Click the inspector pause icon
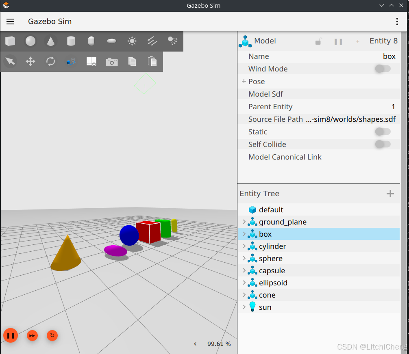 [338, 42]
